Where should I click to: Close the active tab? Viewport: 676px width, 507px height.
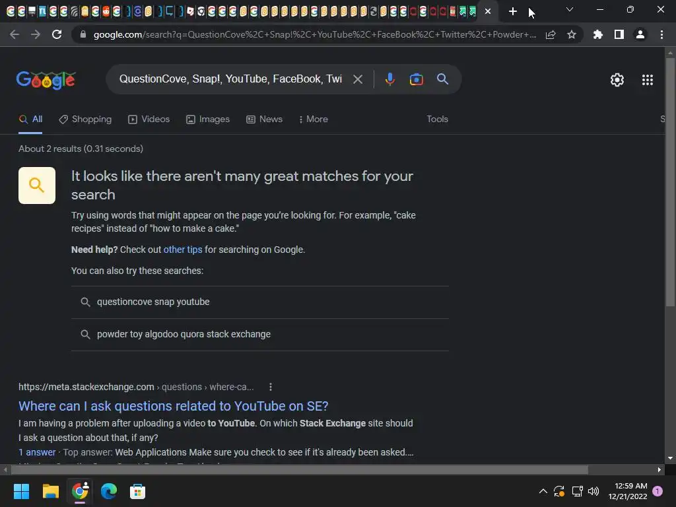coord(488,12)
